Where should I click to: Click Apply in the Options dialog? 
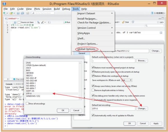coord(156,123)
